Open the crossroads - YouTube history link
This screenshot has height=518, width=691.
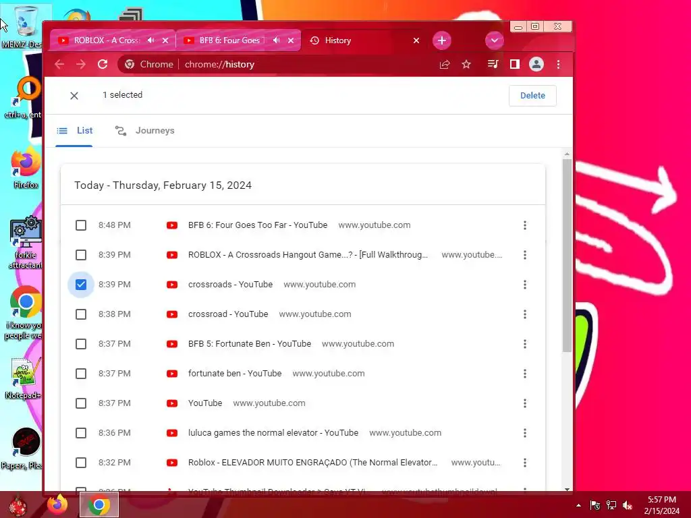[x=231, y=285]
